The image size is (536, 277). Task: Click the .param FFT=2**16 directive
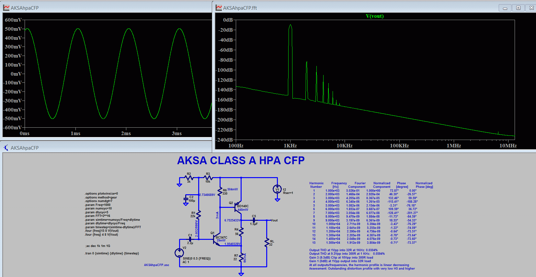click(97, 216)
